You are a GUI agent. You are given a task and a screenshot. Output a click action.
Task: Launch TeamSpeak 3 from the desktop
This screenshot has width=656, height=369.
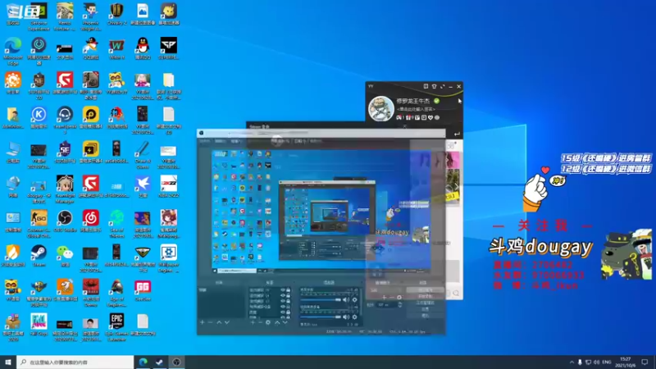(65, 120)
